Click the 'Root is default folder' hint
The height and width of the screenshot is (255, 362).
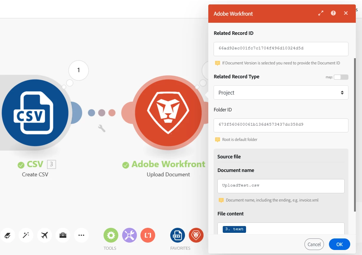240,139
